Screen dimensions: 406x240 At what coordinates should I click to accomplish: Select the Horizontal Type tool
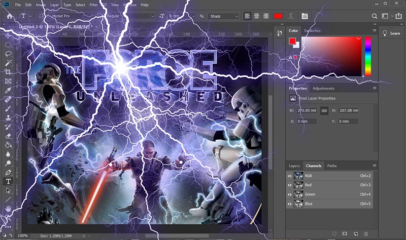(x=8, y=181)
